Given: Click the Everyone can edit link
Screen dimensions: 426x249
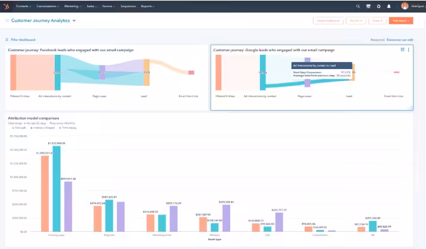Looking at the screenshot, I should [x=399, y=39].
